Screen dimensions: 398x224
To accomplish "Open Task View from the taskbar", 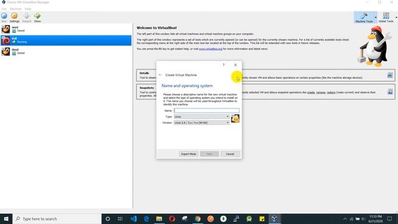I will (x=120, y=218).
